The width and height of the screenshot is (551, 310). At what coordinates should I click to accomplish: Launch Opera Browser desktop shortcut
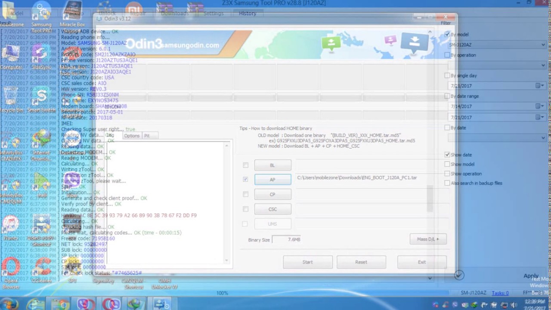coord(11,273)
